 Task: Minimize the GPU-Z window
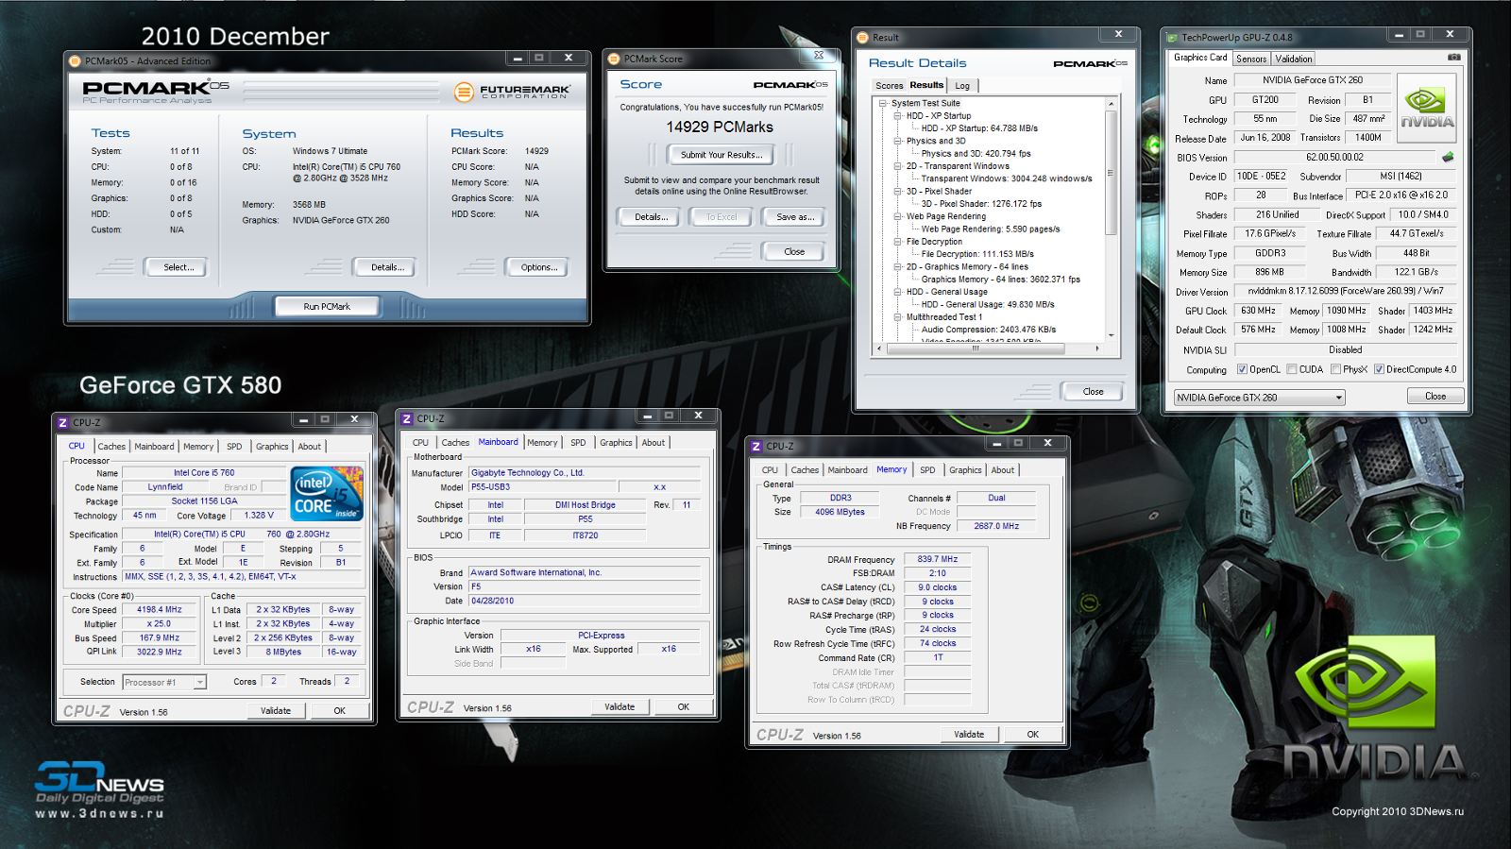[1399, 34]
